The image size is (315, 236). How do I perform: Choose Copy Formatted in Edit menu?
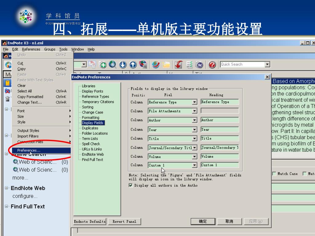tap(42, 97)
